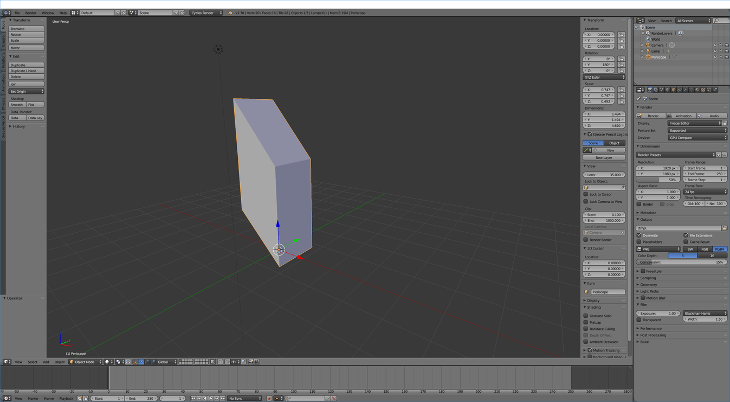This screenshot has width=730, height=402.
Task: Open the No Sync playback dropdown
Action: 244,398
